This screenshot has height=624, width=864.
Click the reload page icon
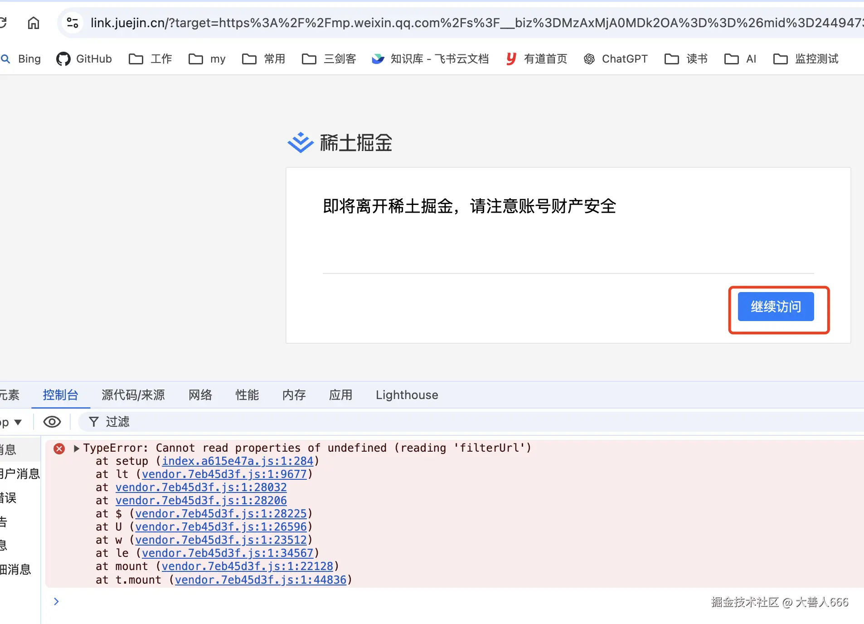4,23
